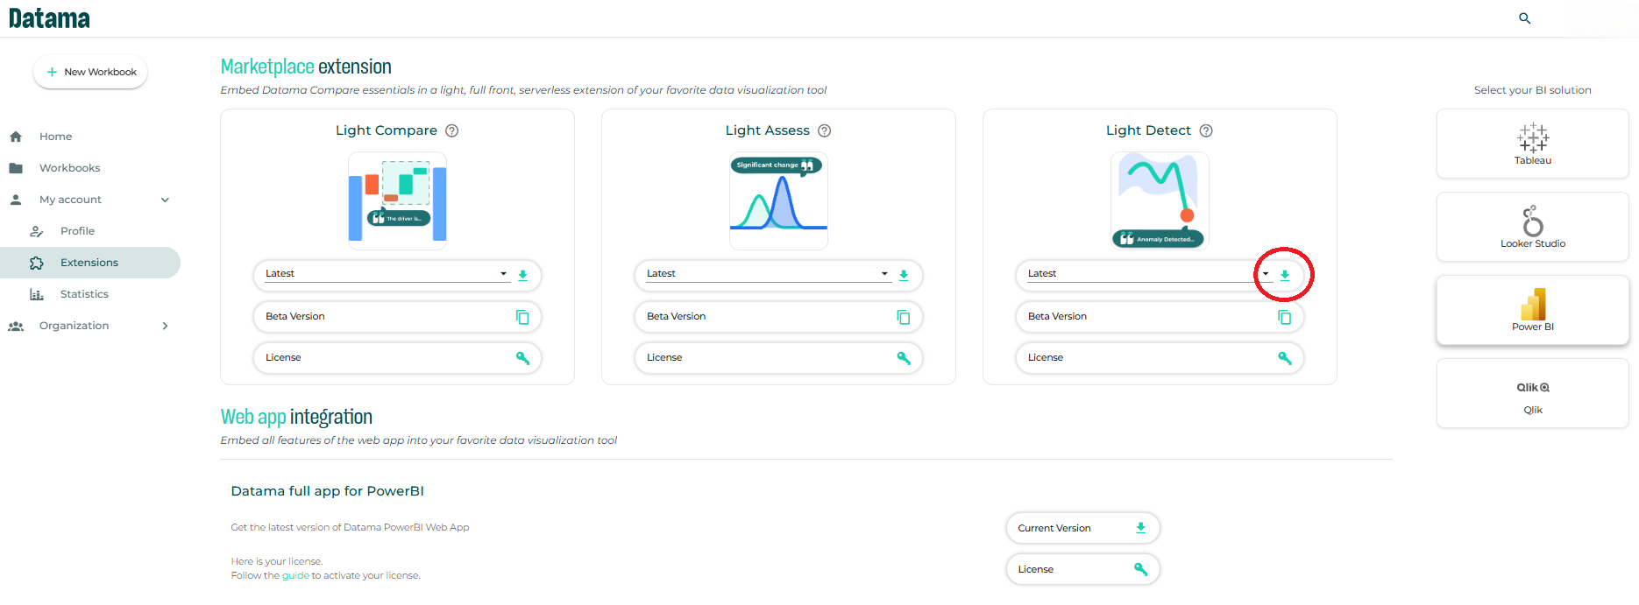
Task: Copy Light Detect Beta Version link
Action: (1285, 317)
